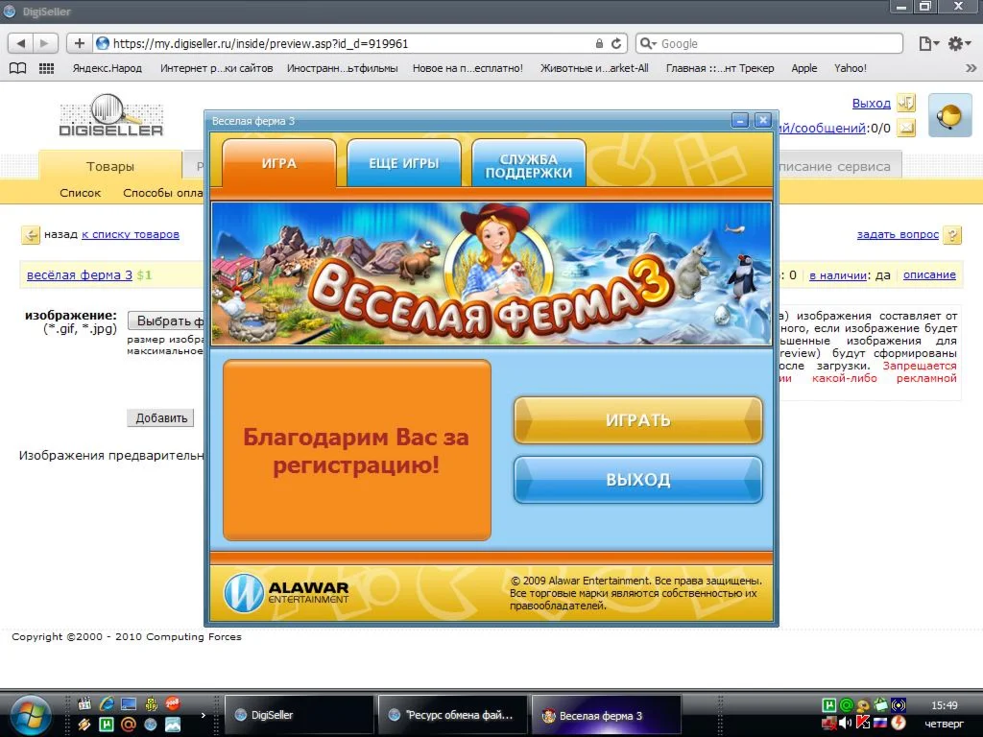
Task: Click the lightning bolt tray icon
Action: (x=899, y=724)
